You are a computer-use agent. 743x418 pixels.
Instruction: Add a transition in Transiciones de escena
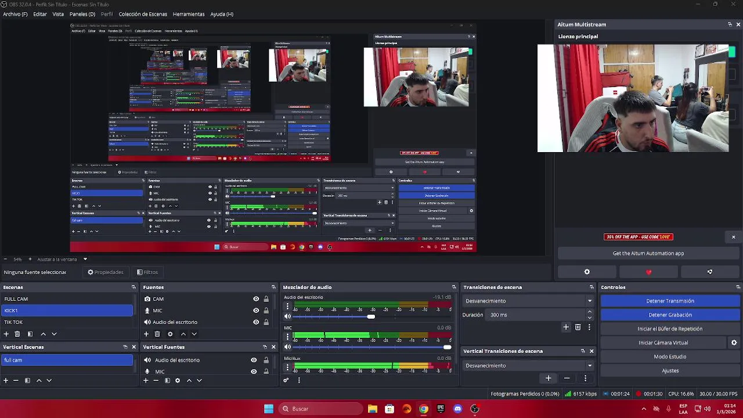pyautogui.click(x=566, y=327)
